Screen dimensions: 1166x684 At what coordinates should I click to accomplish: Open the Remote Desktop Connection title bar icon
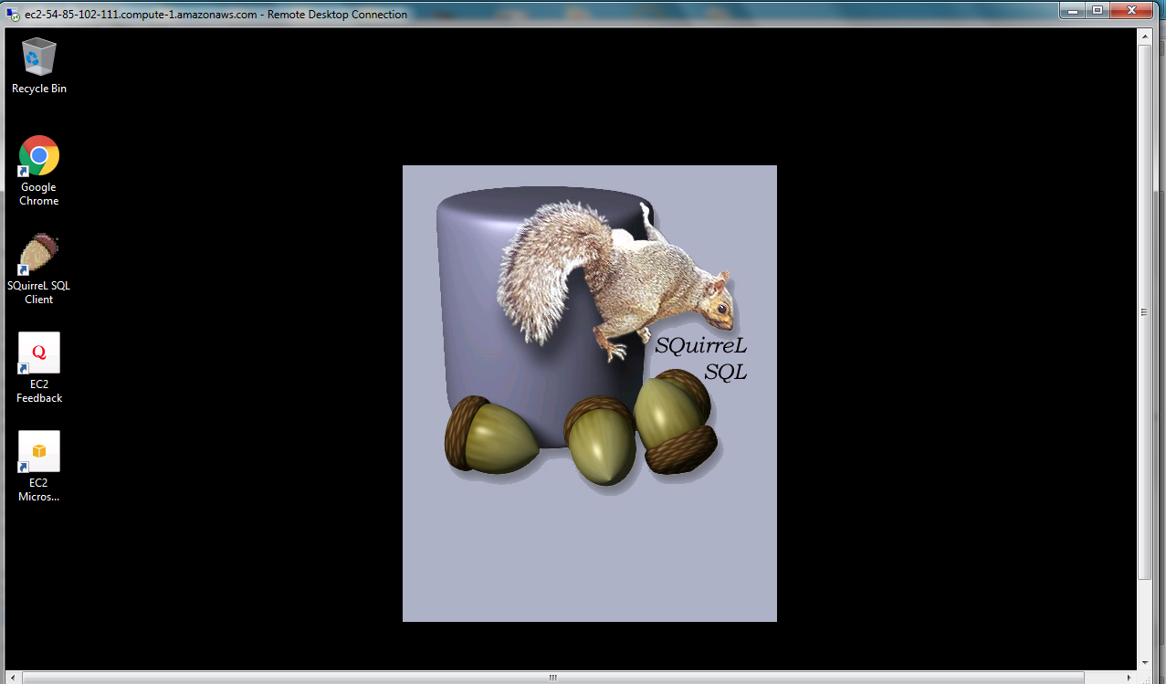(x=13, y=14)
